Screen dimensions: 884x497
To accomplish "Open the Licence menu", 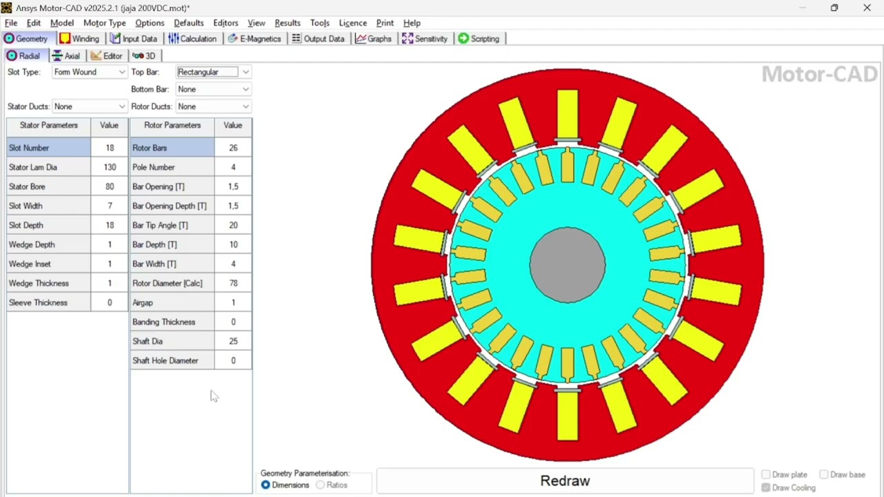I will click(353, 23).
